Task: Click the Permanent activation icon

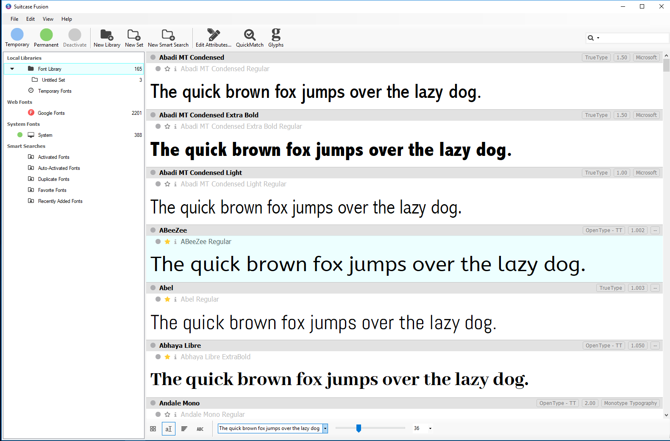Action: [46, 35]
